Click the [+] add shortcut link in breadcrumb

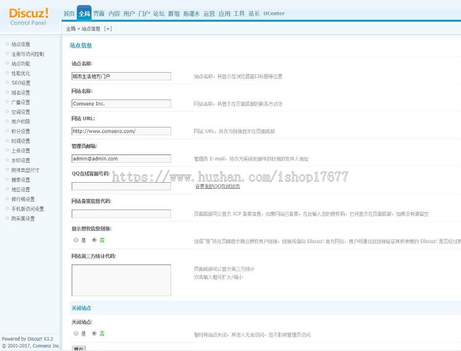[x=108, y=29]
